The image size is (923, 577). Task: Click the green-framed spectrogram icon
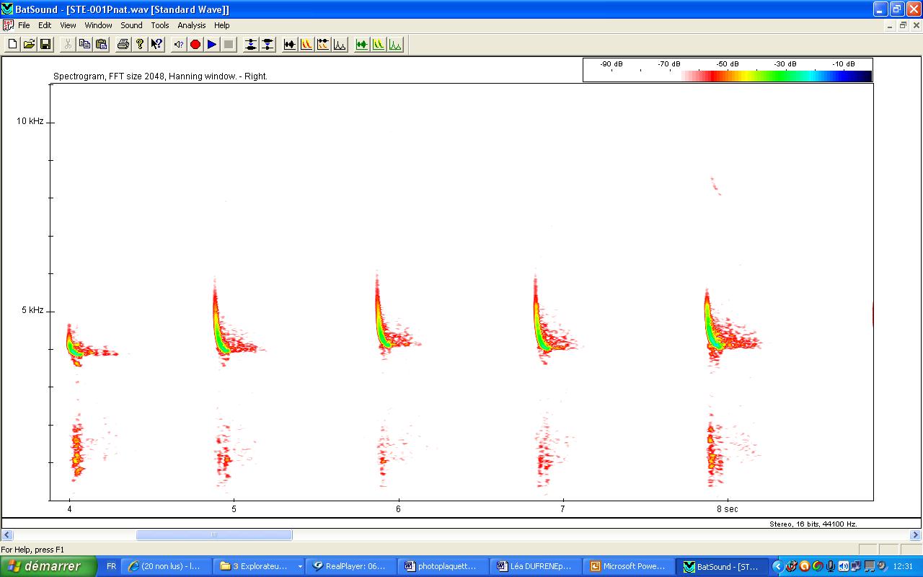coord(379,45)
